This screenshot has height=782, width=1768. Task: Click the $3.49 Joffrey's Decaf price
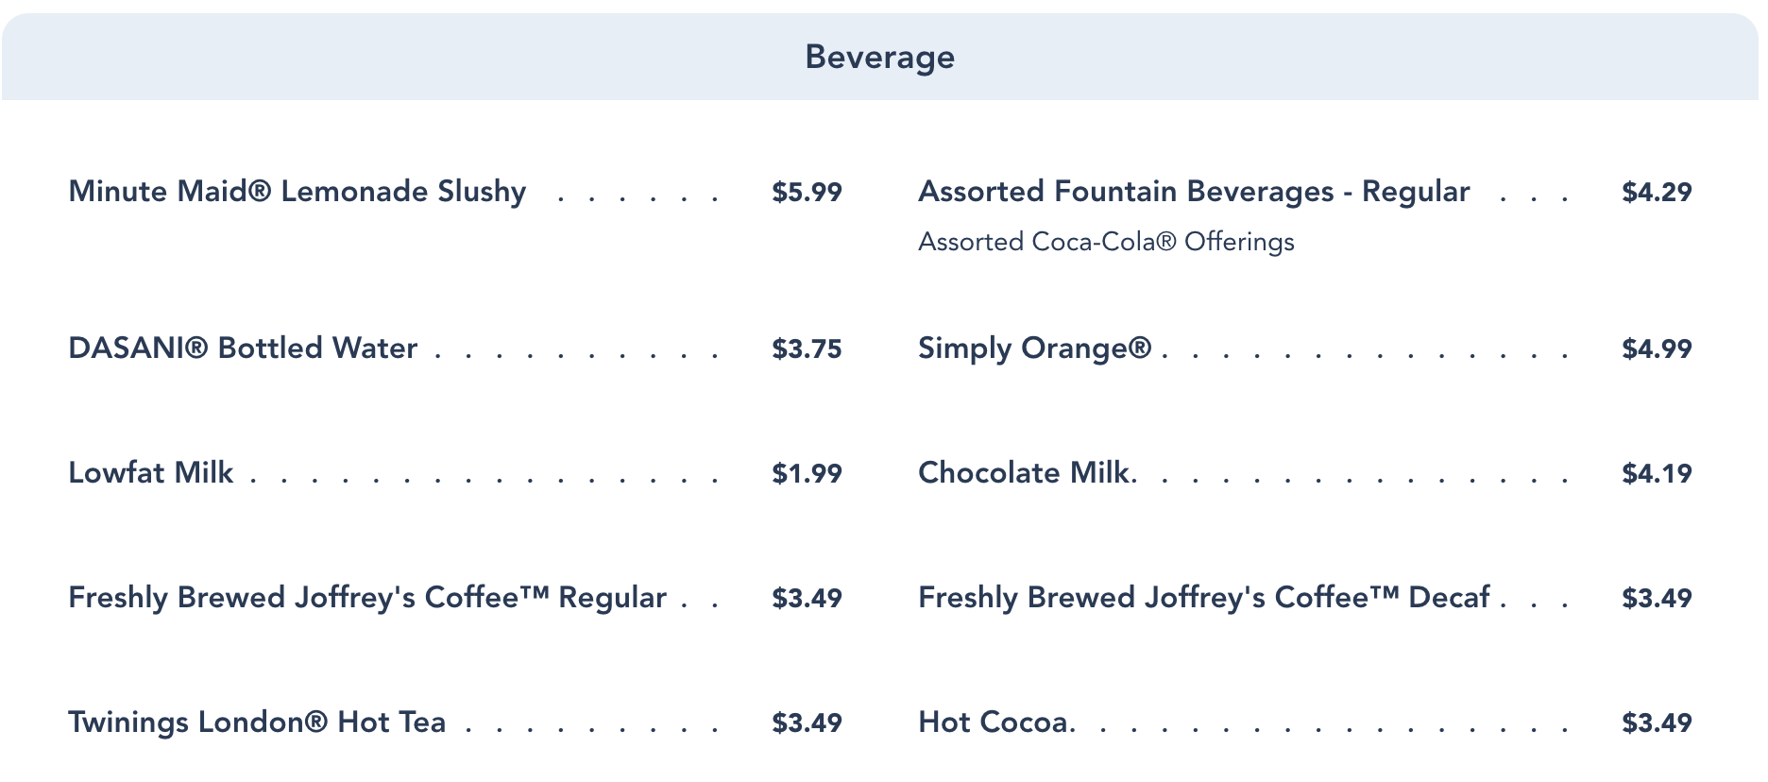pyautogui.click(x=1657, y=599)
